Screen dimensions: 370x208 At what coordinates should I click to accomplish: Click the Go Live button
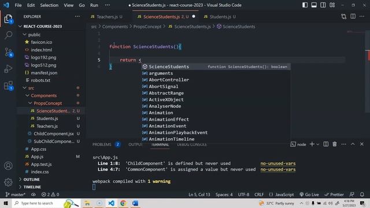click(x=309, y=195)
